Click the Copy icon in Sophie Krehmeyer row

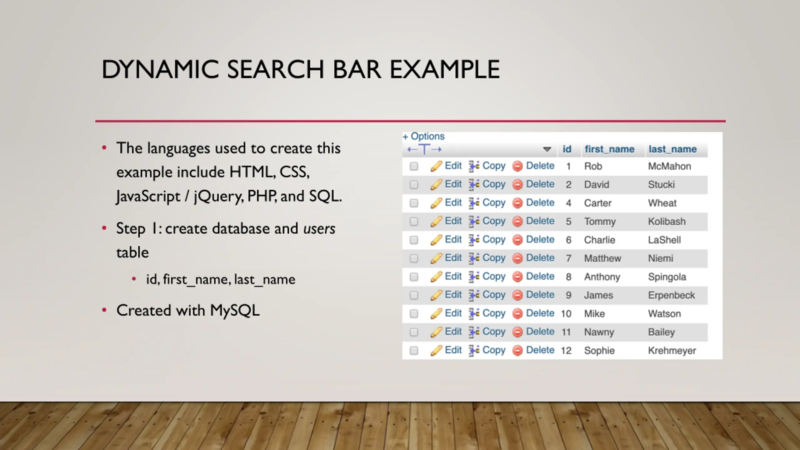[474, 350]
